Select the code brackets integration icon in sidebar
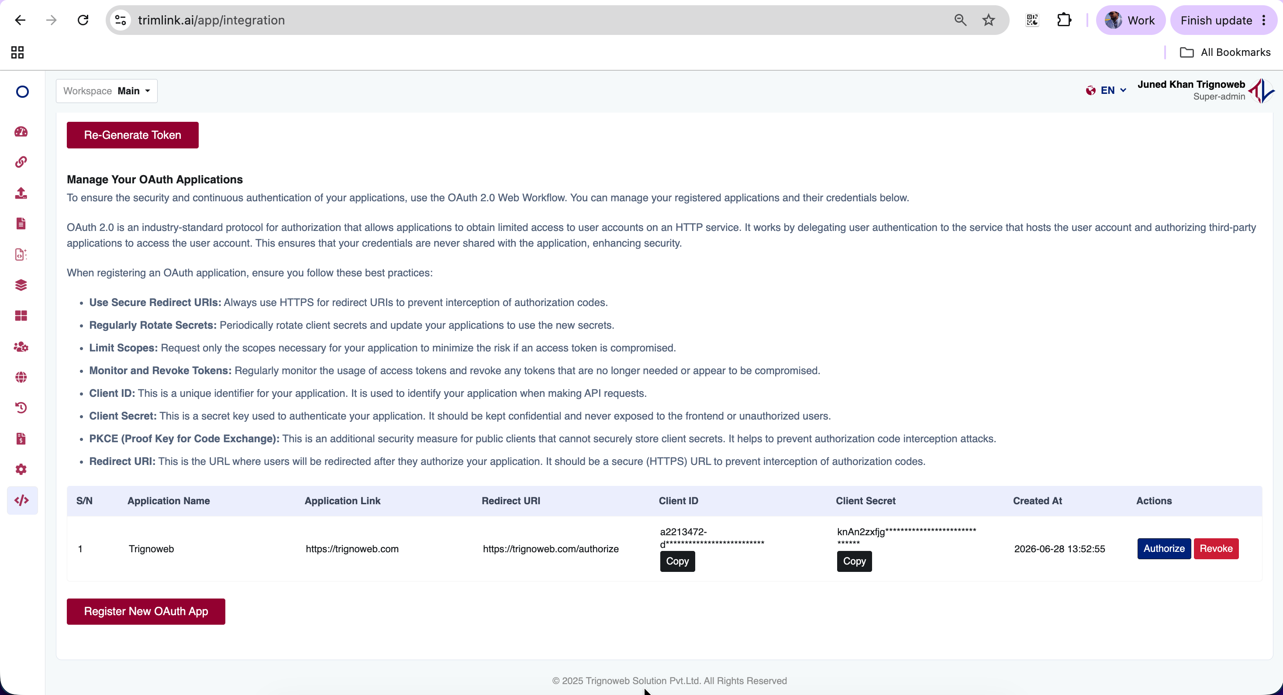Image resolution: width=1283 pixels, height=695 pixels. click(22, 500)
